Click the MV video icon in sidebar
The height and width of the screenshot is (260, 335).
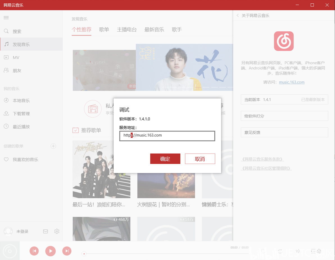point(6,57)
